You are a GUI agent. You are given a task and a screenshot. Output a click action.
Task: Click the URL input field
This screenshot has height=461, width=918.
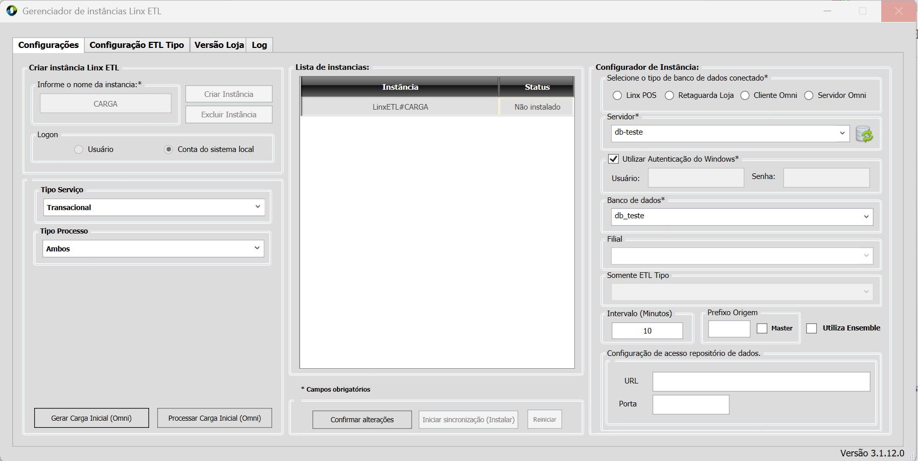point(761,381)
